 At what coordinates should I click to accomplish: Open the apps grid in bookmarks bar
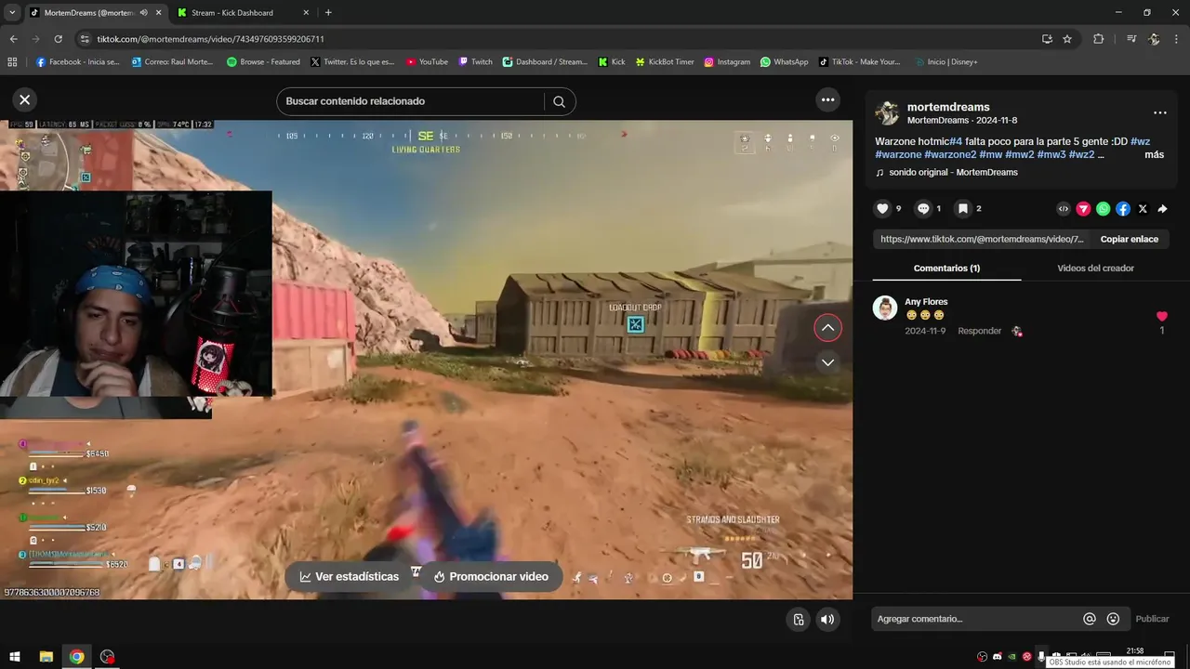pyautogui.click(x=12, y=62)
